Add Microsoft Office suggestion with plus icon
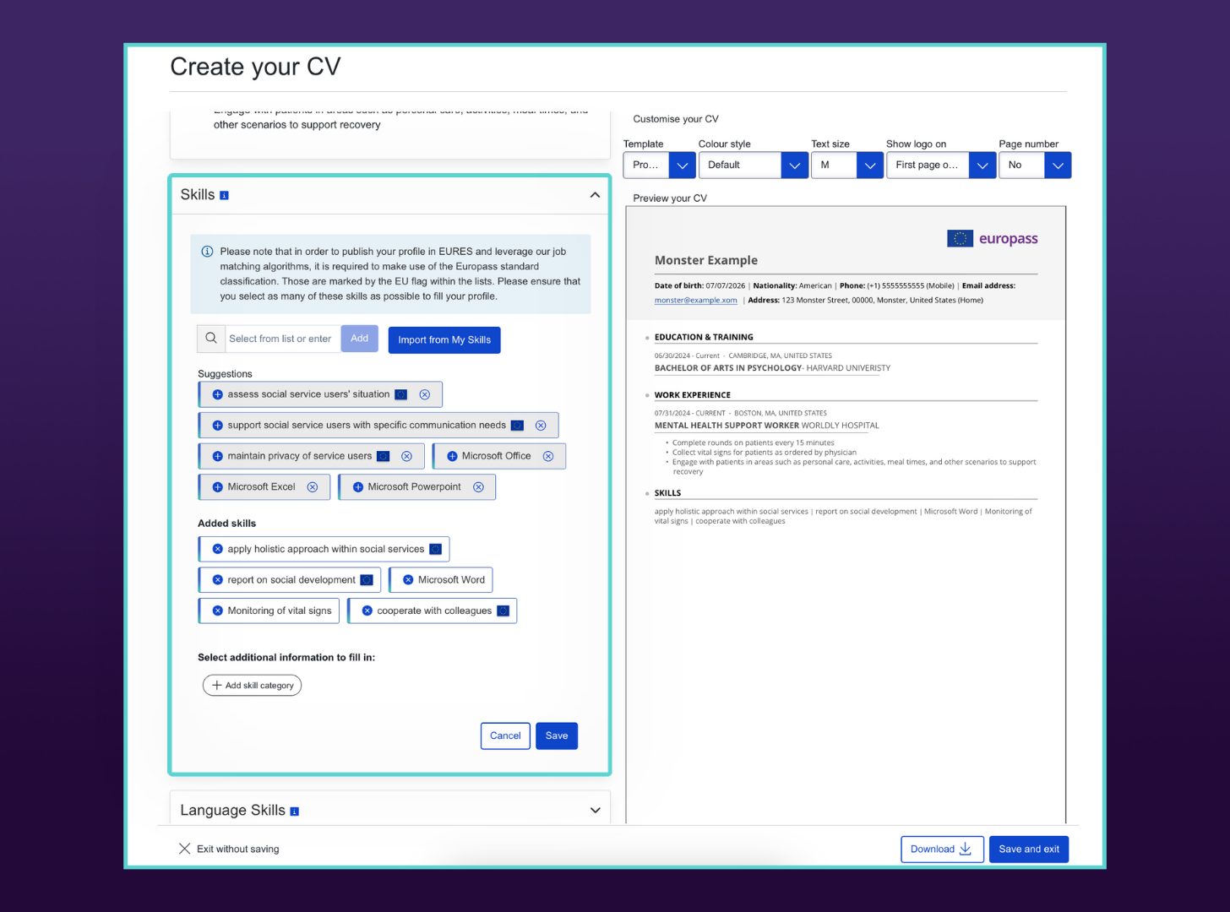 (452, 456)
